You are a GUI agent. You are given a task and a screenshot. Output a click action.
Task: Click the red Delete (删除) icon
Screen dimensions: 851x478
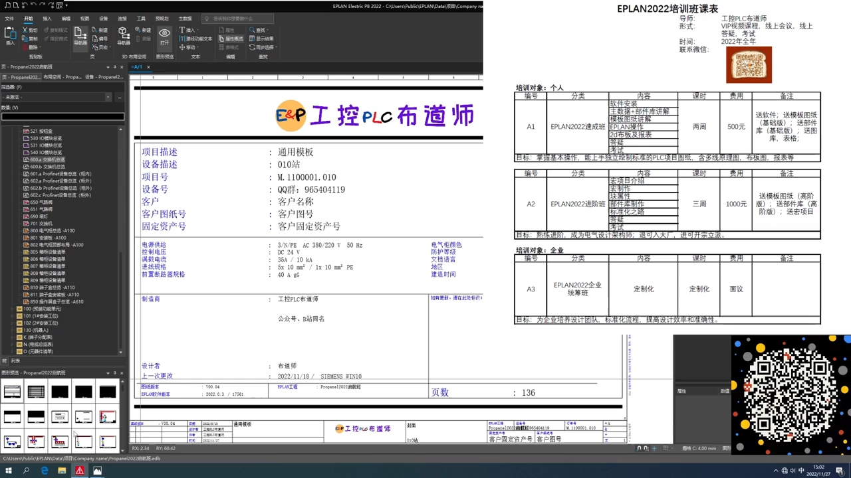click(25, 48)
